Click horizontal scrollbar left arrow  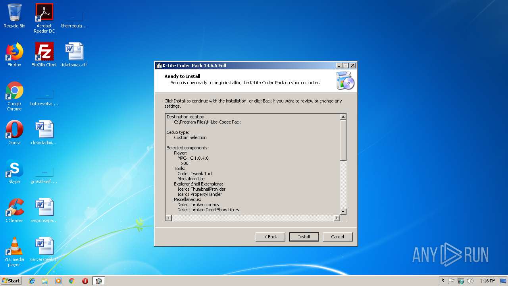[169, 218]
